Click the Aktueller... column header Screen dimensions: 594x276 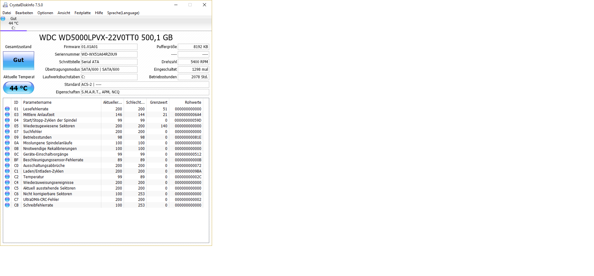pos(112,102)
